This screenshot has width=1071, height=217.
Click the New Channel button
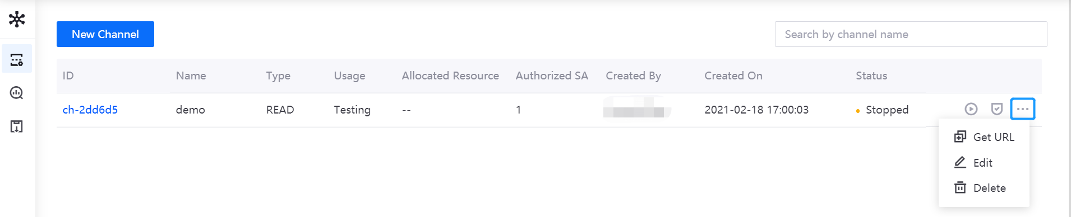click(x=105, y=34)
